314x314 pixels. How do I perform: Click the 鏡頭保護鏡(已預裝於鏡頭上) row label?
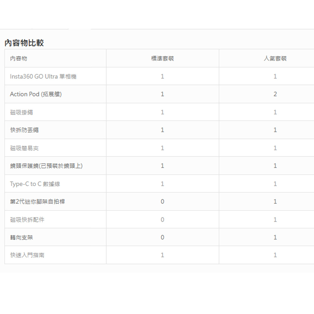[46, 166]
